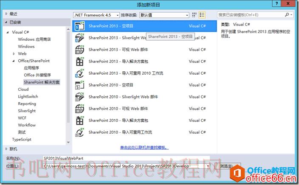Click the SharePoint 2010 导入可重用工作流 icon
The height and width of the screenshot is (185, 299).
(80, 132)
